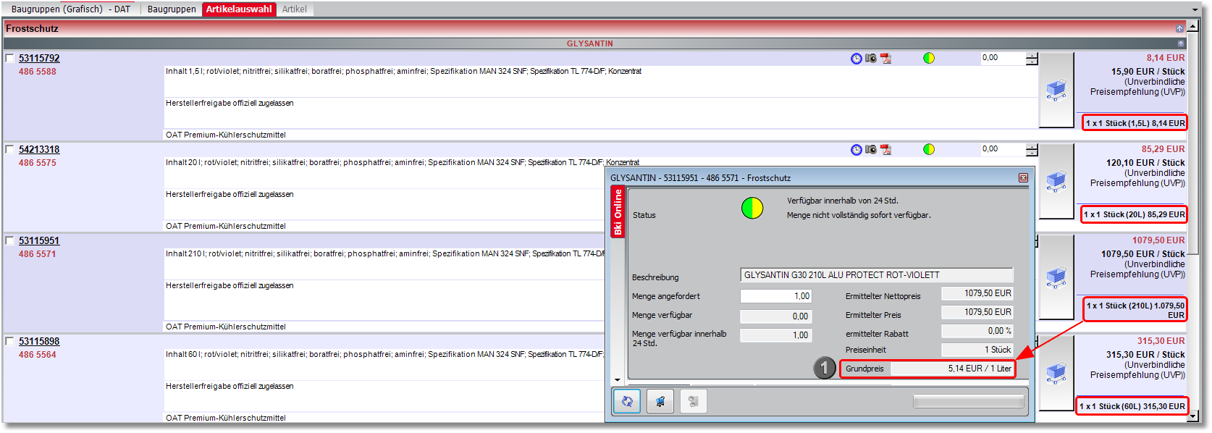Click the popup progress bar

pos(968,401)
